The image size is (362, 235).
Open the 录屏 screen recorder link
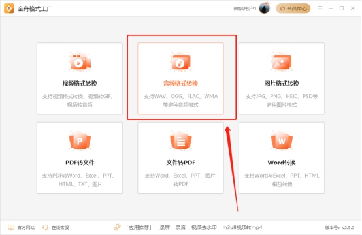point(165,227)
